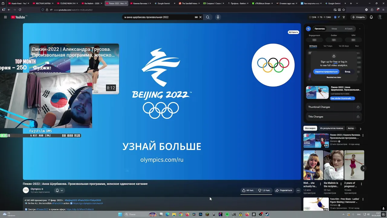The image size is (387, 218).
Task: Open the olympics.com/ru end screen link
Action: pos(162,160)
